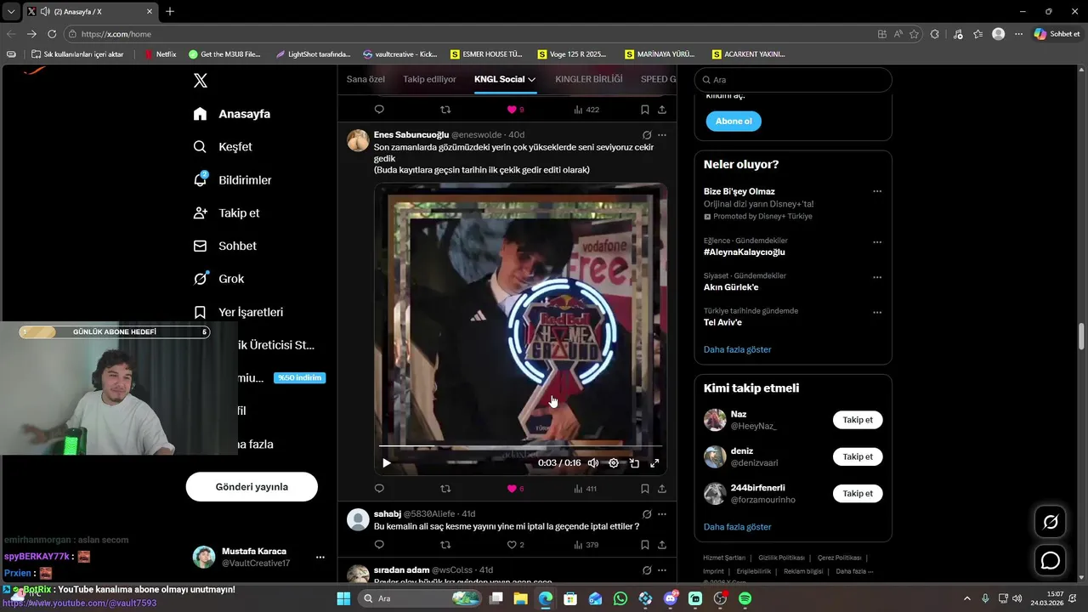The height and width of the screenshot is (612, 1088).
Task: Open options for Bize Bi'şey Olmaz trend
Action: (877, 192)
